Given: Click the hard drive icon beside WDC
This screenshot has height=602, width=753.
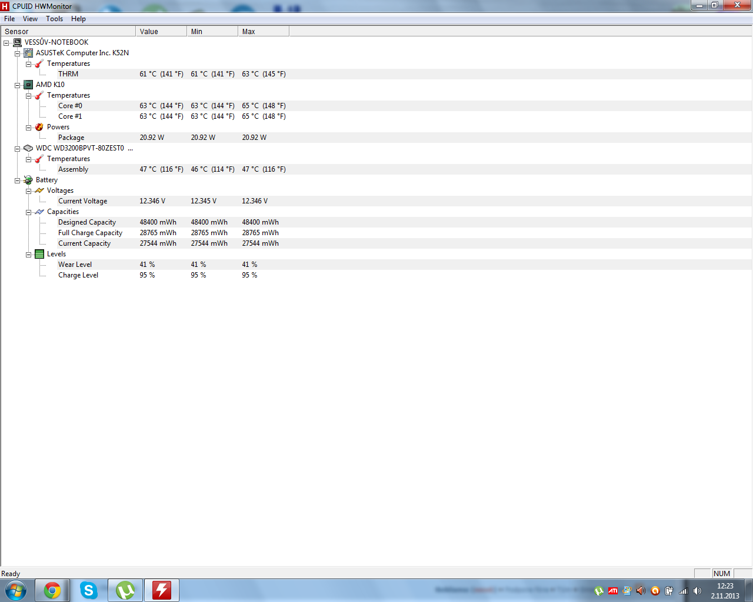Looking at the screenshot, I should [28, 148].
